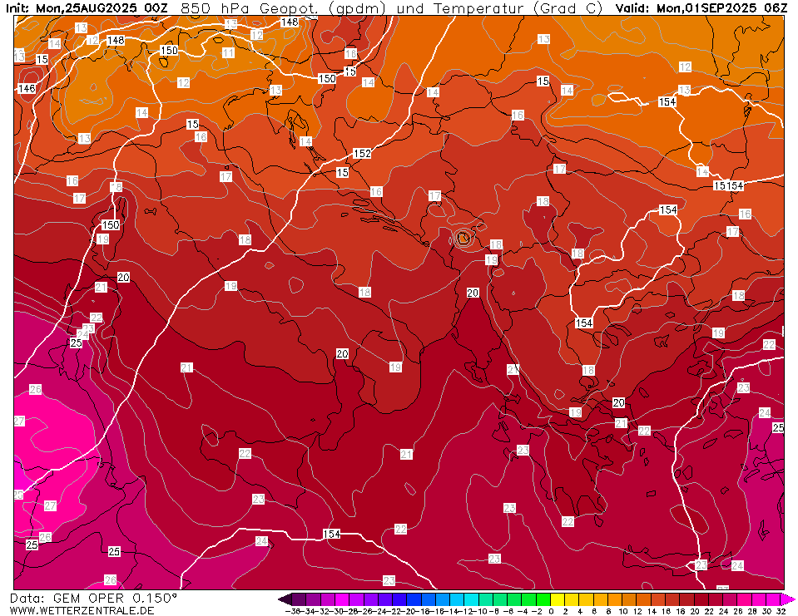Click the legend swatch between 20 and 22

tap(701, 599)
